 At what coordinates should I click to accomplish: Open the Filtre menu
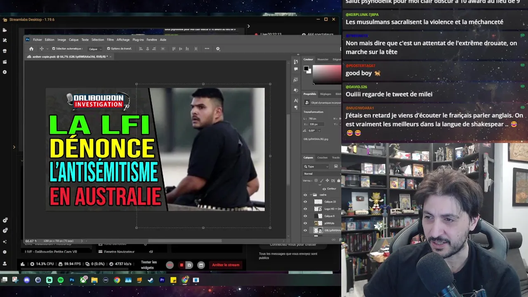pos(110,40)
